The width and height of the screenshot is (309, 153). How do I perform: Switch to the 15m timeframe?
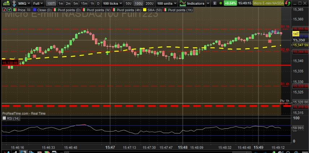(84, 3)
